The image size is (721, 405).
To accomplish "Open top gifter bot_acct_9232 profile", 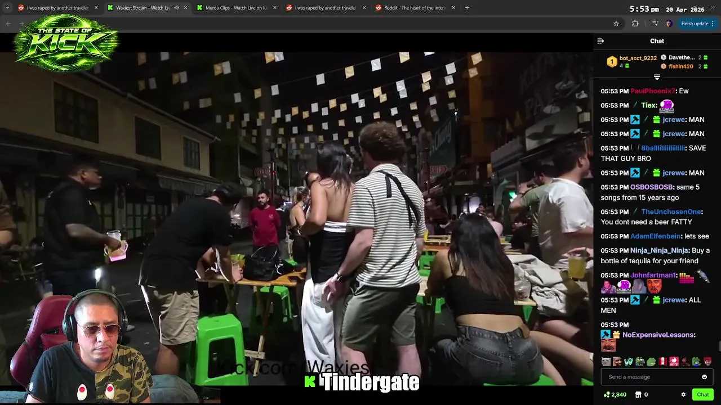I will [x=638, y=58].
